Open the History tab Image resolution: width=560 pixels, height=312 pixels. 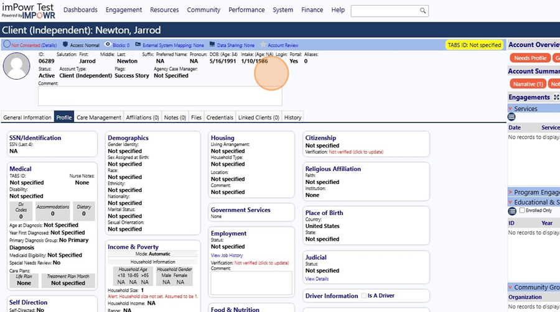pyautogui.click(x=293, y=117)
